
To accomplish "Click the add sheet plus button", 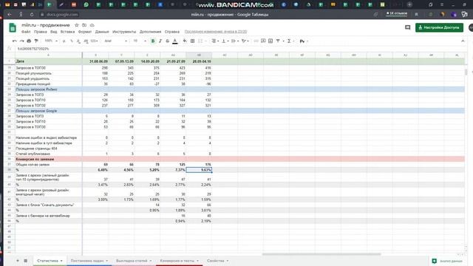I will (18, 261).
